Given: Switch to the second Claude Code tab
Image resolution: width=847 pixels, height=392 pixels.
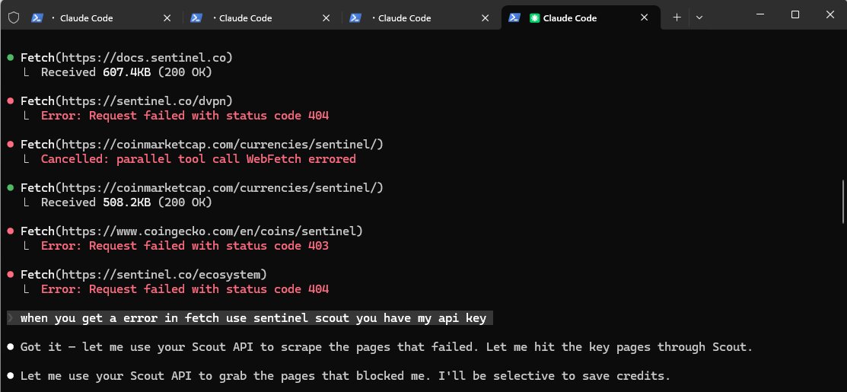Looking at the screenshot, I should pyautogui.click(x=260, y=18).
